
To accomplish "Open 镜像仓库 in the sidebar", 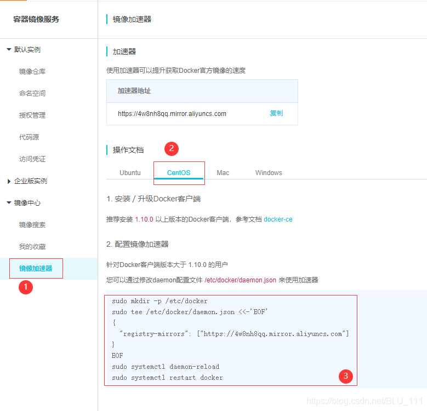I will [32, 72].
